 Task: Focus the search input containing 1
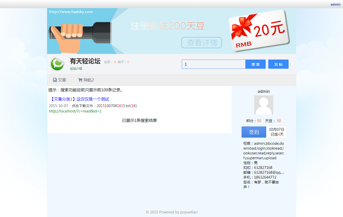point(214,64)
